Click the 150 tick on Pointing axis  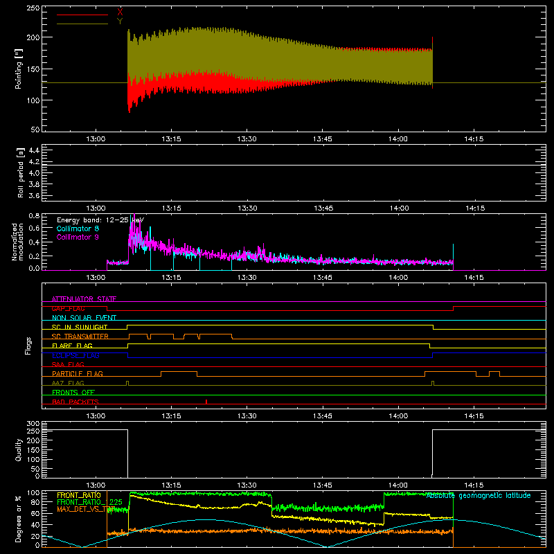pyautogui.click(x=33, y=69)
